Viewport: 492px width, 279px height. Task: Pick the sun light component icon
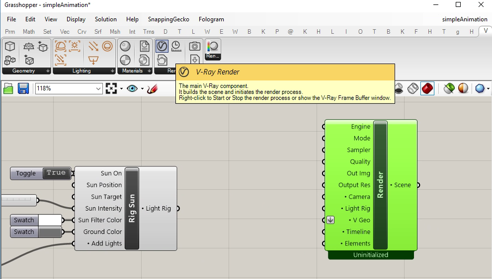[75, 46]
